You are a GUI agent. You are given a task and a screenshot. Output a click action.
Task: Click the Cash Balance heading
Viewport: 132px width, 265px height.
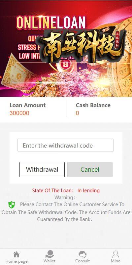(x=93, y=105)
